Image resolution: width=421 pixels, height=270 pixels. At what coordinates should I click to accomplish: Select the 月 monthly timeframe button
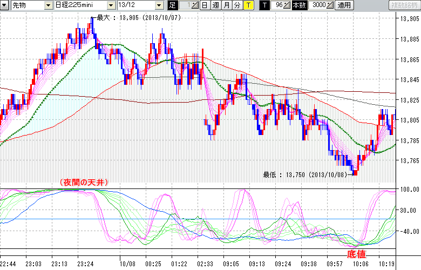coord(226,5)
